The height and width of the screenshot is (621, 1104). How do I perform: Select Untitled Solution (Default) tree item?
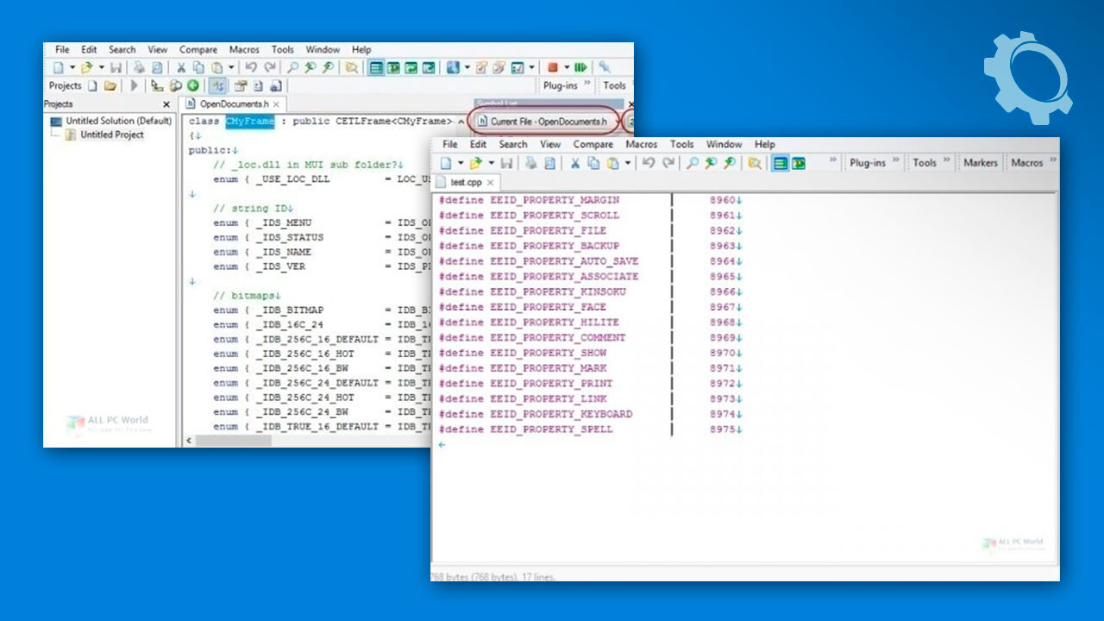pyautogui.click(x=111, y=121)
